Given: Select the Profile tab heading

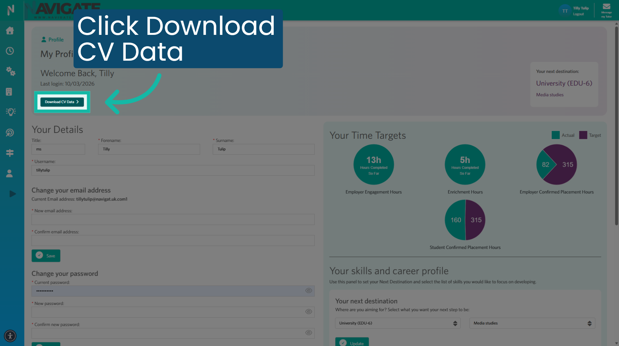Looking at the screenshot, I should (53, 39).
